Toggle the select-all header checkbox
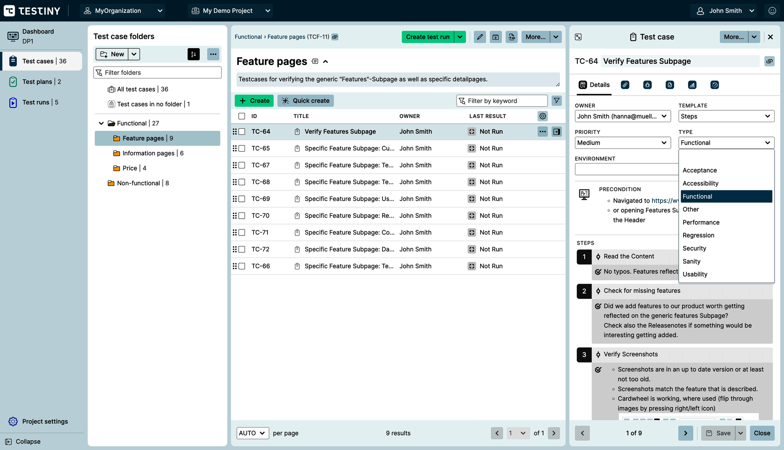 click(242, 116)
